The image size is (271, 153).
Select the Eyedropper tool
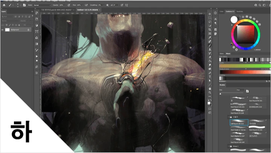click(210, 38)
